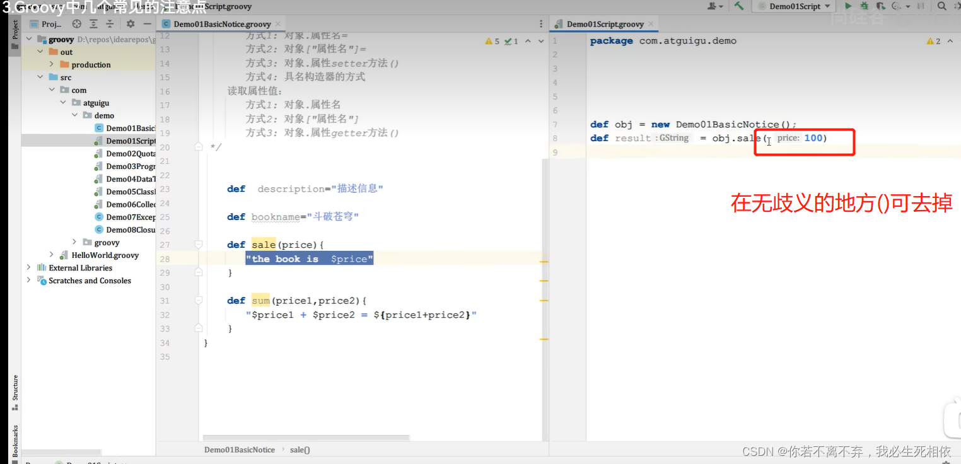The width and height of the screenshot is (961, 464).
Task: Expand the production folder
Action: point(52,64)
